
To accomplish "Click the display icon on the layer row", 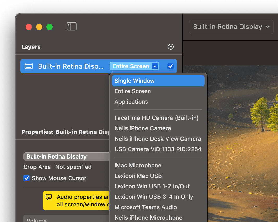I will [x=29, y=66].
